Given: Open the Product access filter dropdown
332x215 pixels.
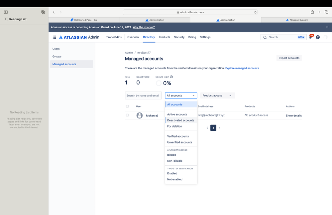Looking at the screenshot, I should click(217, 96).
